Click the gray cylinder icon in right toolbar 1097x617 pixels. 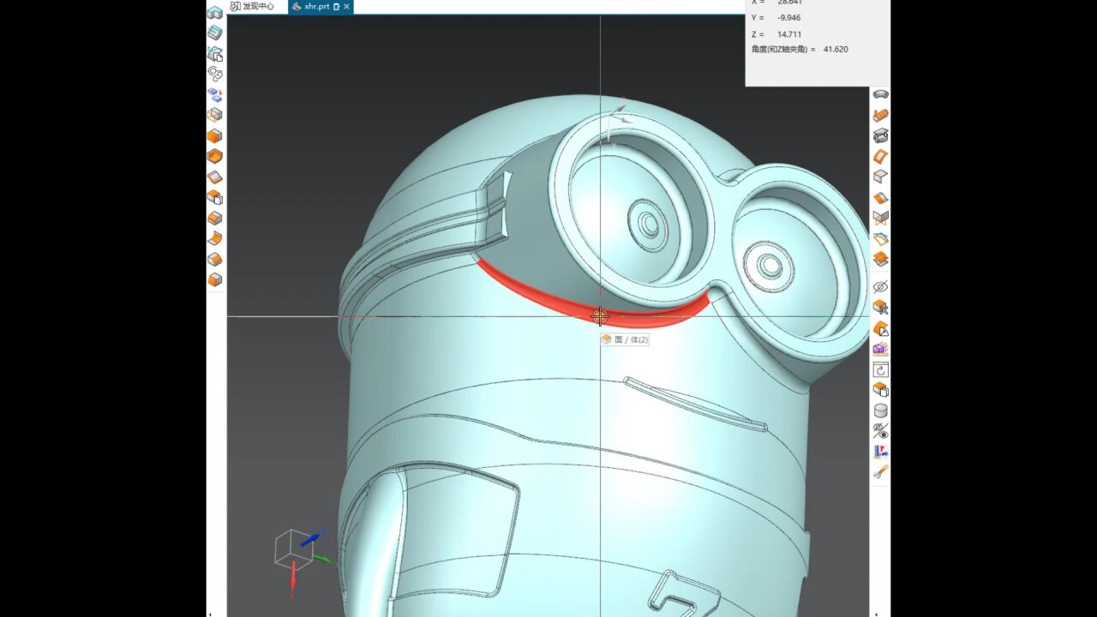coord(880,410)
